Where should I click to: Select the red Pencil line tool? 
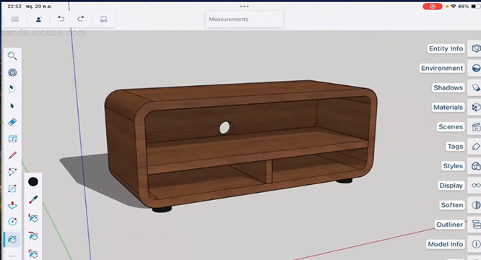12,155
